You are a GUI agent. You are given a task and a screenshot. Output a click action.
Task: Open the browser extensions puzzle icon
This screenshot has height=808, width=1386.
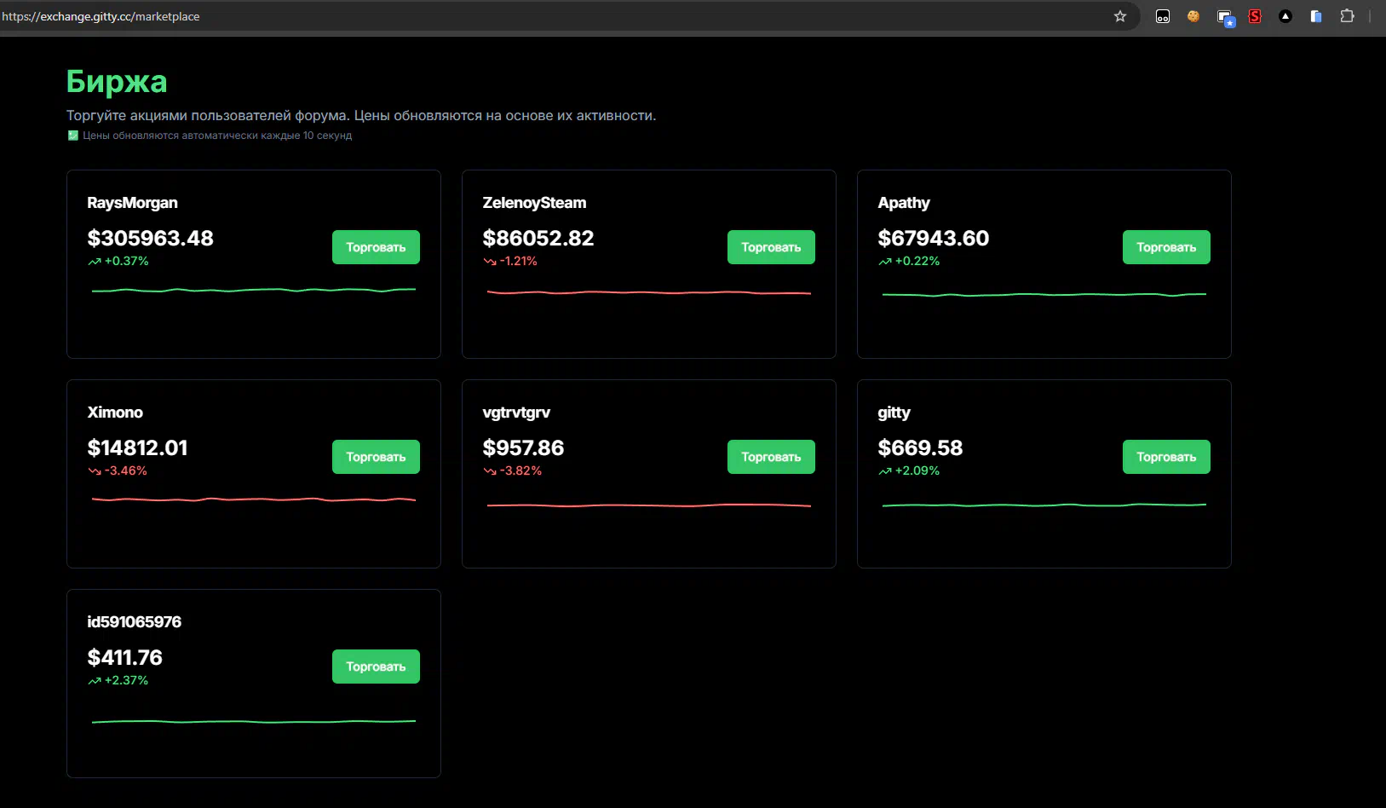pos(1347,16)
